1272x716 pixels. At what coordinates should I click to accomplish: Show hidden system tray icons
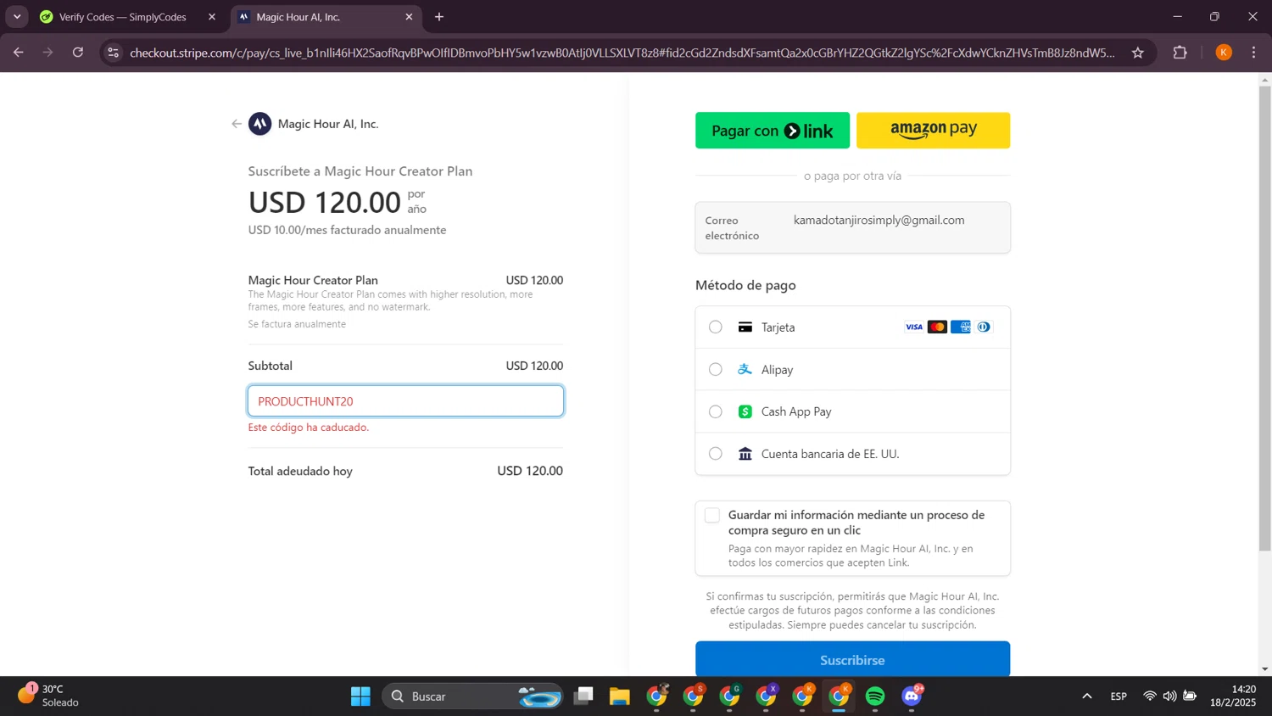1086,696
